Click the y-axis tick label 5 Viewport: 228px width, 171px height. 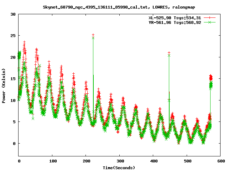14,122
